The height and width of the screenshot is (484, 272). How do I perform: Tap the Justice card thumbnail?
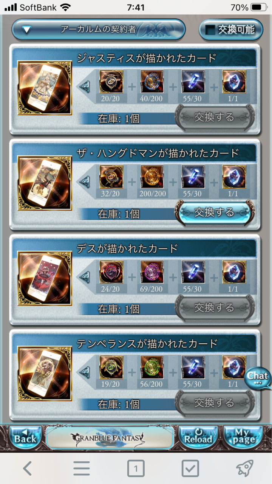[45, 88]
